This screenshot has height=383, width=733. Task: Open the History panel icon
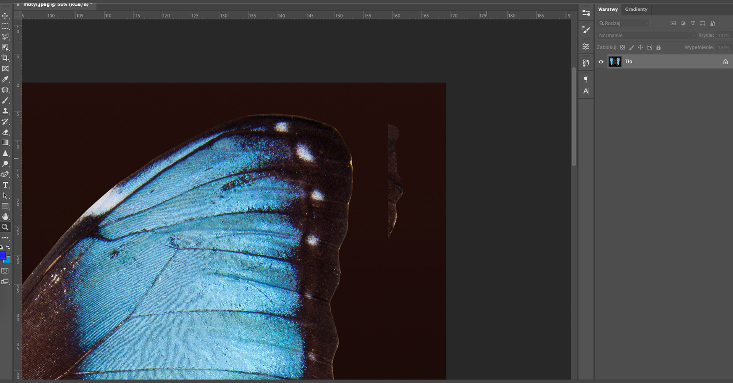586,63
